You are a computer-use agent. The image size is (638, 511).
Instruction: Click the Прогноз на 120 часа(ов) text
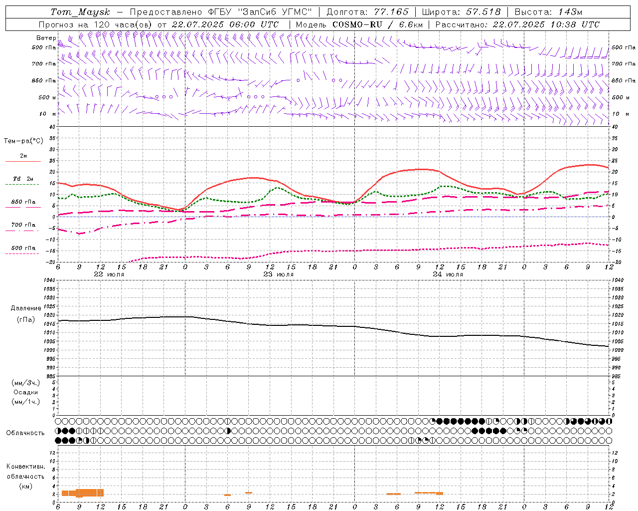[x=96, y=24]
